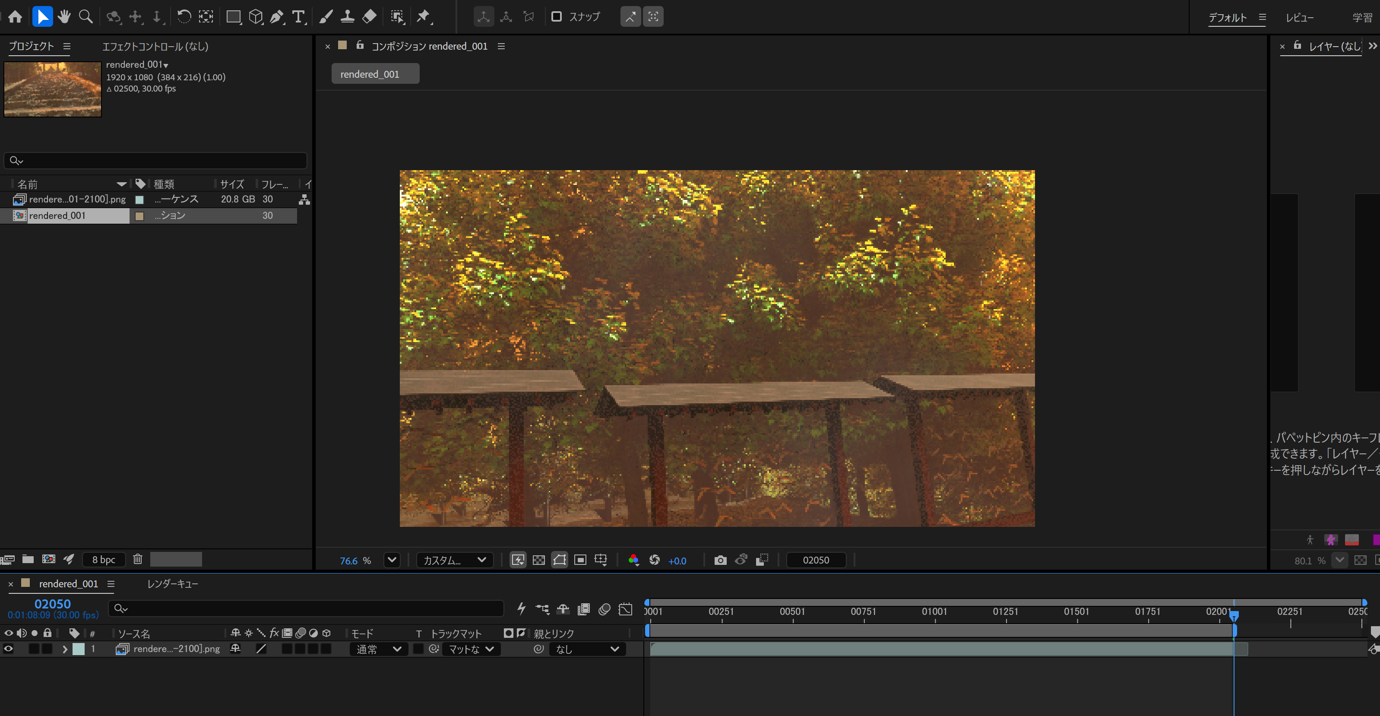Select the Rotation tool
The image size is (1380, 716).
184,16
